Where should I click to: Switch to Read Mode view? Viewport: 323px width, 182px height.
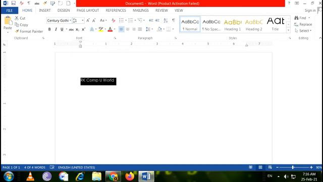[x=250, y=167]
